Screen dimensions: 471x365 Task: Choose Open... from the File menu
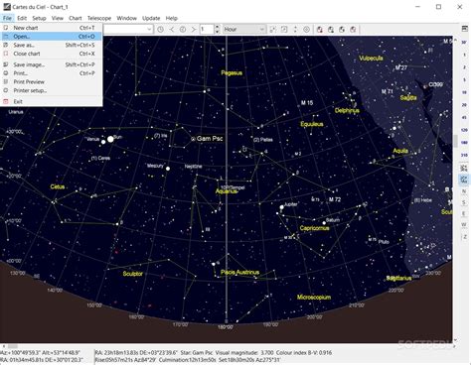coord(52,37)
